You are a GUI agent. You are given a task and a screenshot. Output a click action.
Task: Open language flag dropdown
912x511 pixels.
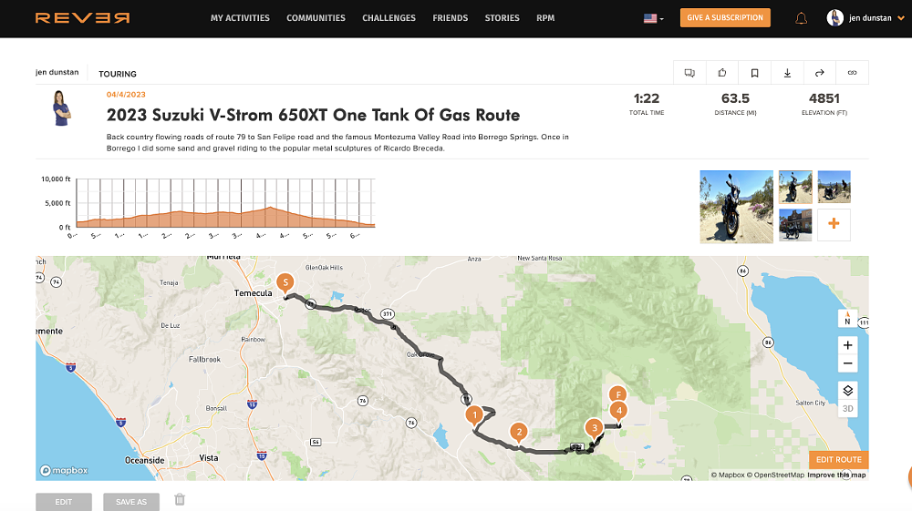(x=653, y=18)
